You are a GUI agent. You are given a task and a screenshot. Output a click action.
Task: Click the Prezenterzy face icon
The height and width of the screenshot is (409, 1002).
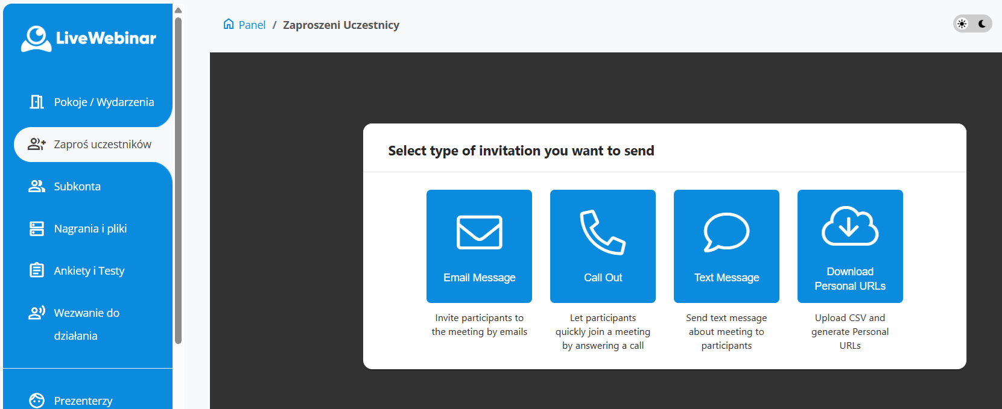pyautogui.click(x=37, y=401)
